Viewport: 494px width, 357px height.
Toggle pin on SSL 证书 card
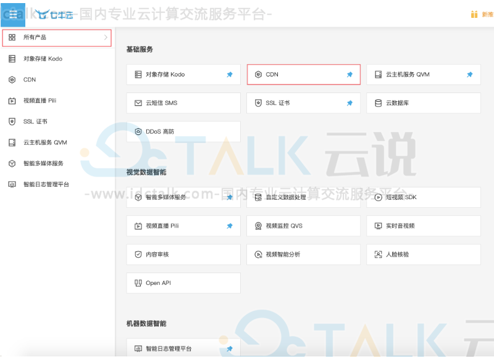tap(350, 103)
